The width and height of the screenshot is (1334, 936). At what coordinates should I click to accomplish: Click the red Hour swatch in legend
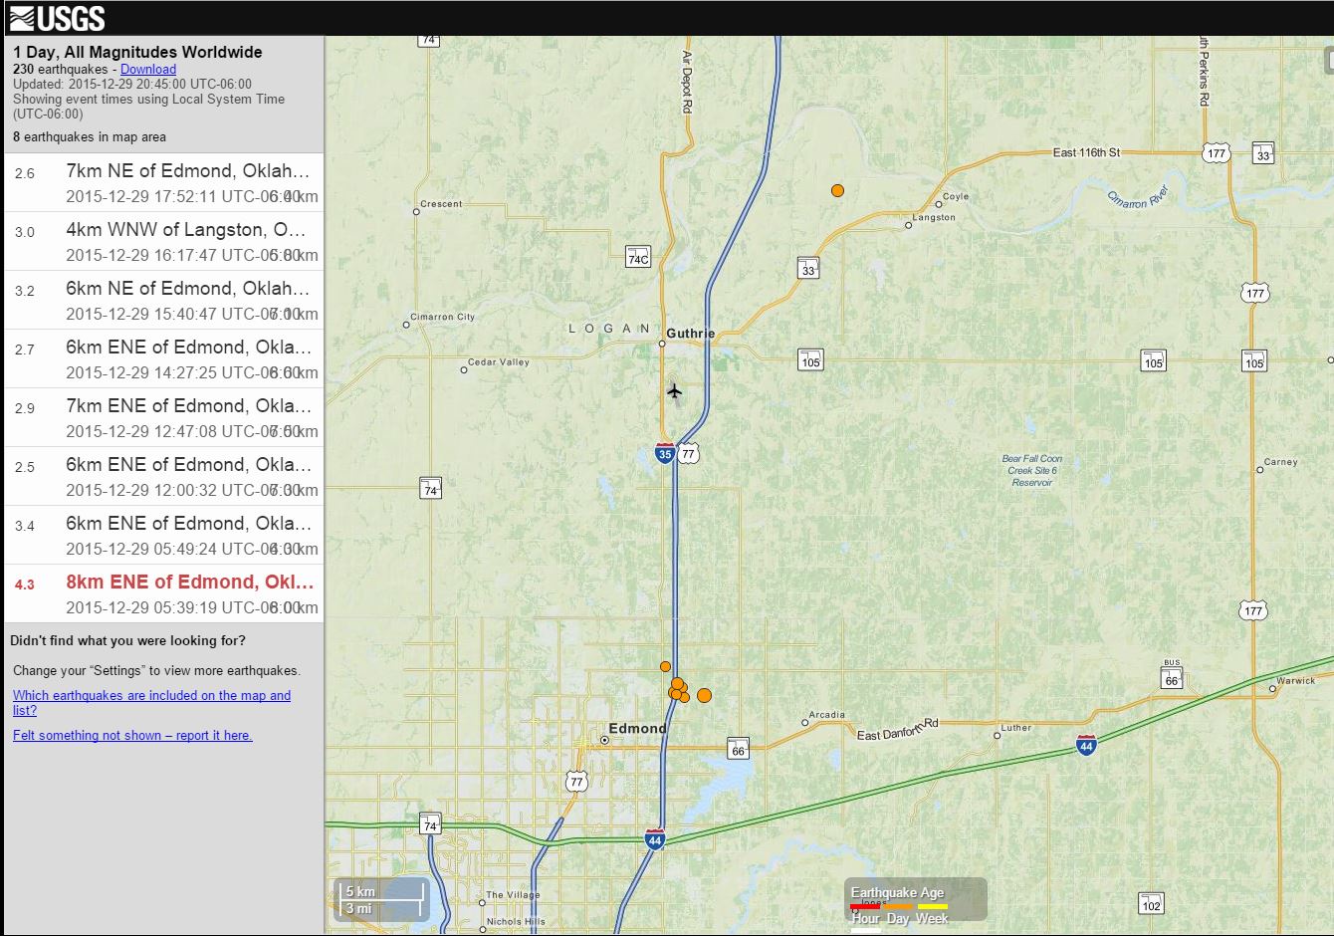coord(865,907)
